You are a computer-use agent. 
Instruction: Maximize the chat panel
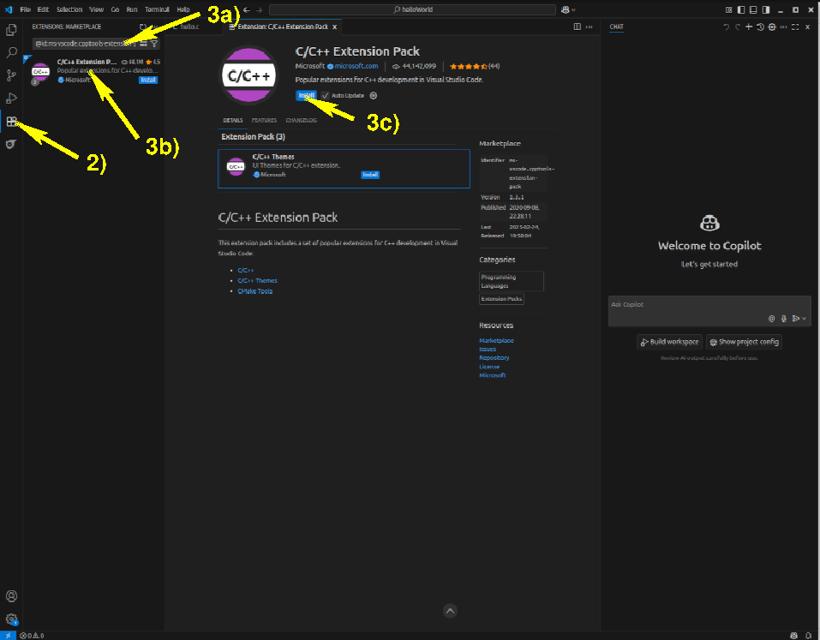[795, 27]
